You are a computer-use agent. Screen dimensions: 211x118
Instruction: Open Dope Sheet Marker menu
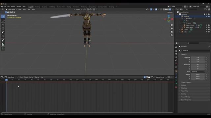(x=31, y=77)
